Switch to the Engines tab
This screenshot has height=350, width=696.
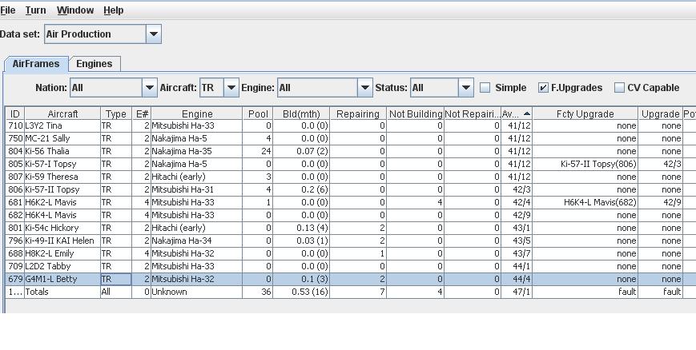point(94,64)
